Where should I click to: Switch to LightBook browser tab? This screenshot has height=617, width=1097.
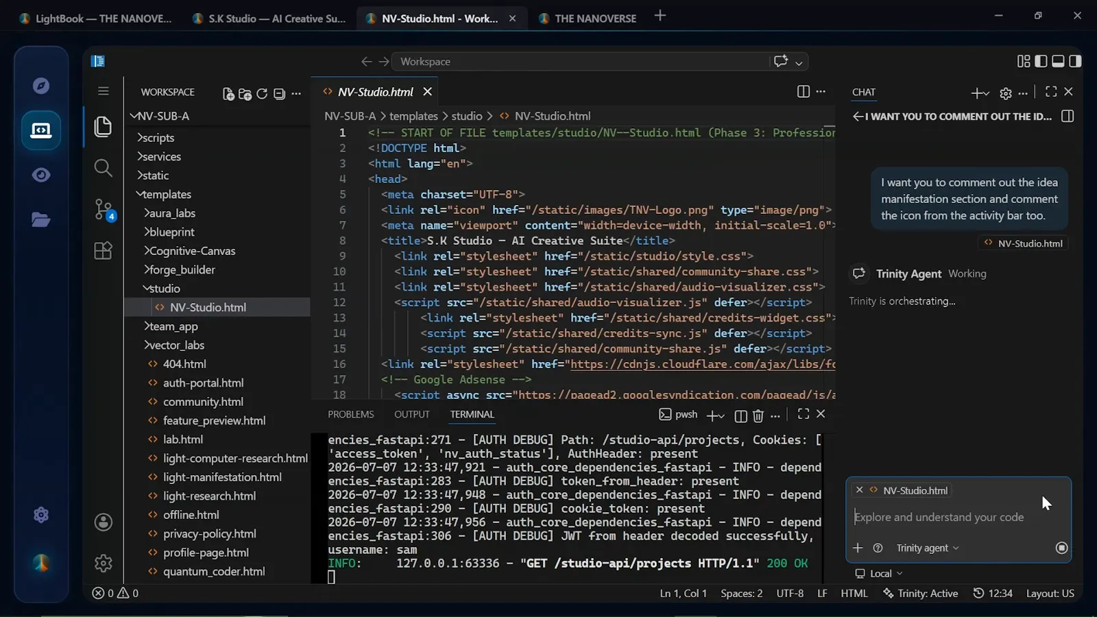(96, 19)
